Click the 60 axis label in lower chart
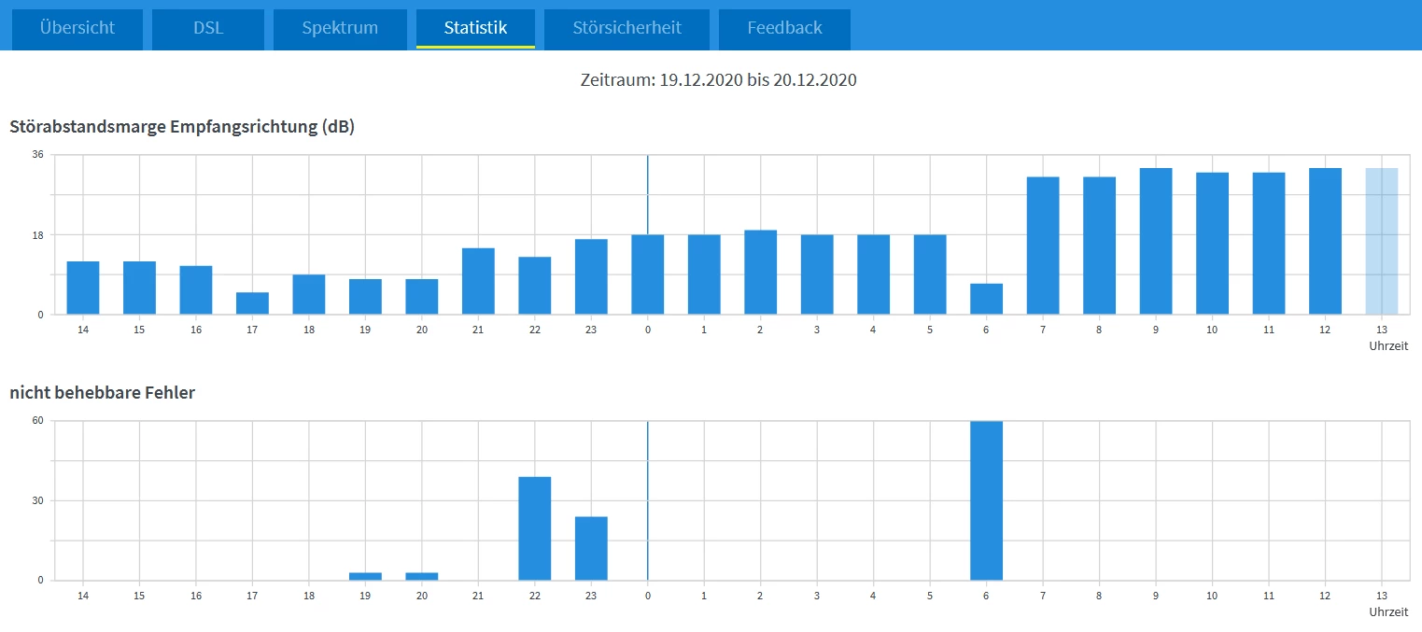This screenshot has width=1422, height=632. point(38,420)
